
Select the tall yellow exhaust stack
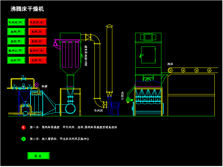point(109,60)
